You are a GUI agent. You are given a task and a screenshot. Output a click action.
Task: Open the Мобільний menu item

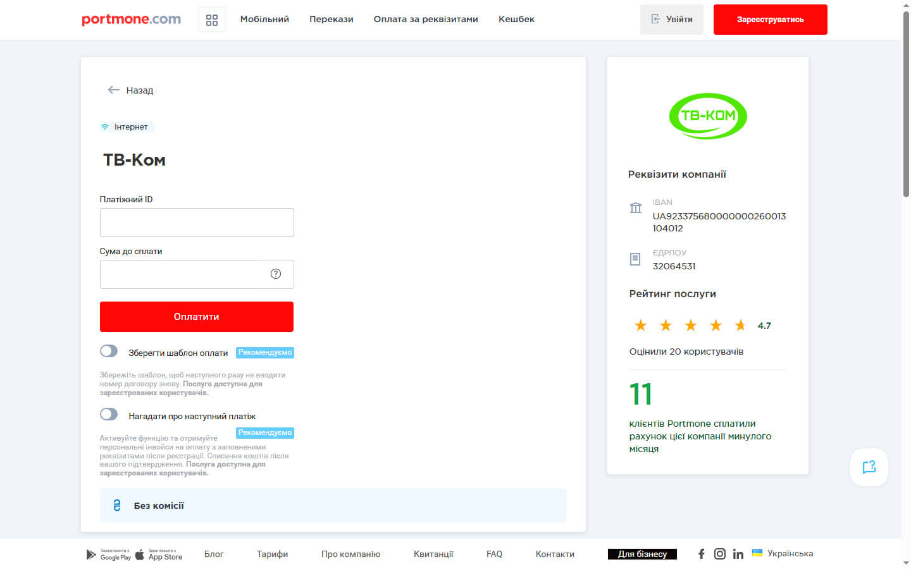[264, 20]
